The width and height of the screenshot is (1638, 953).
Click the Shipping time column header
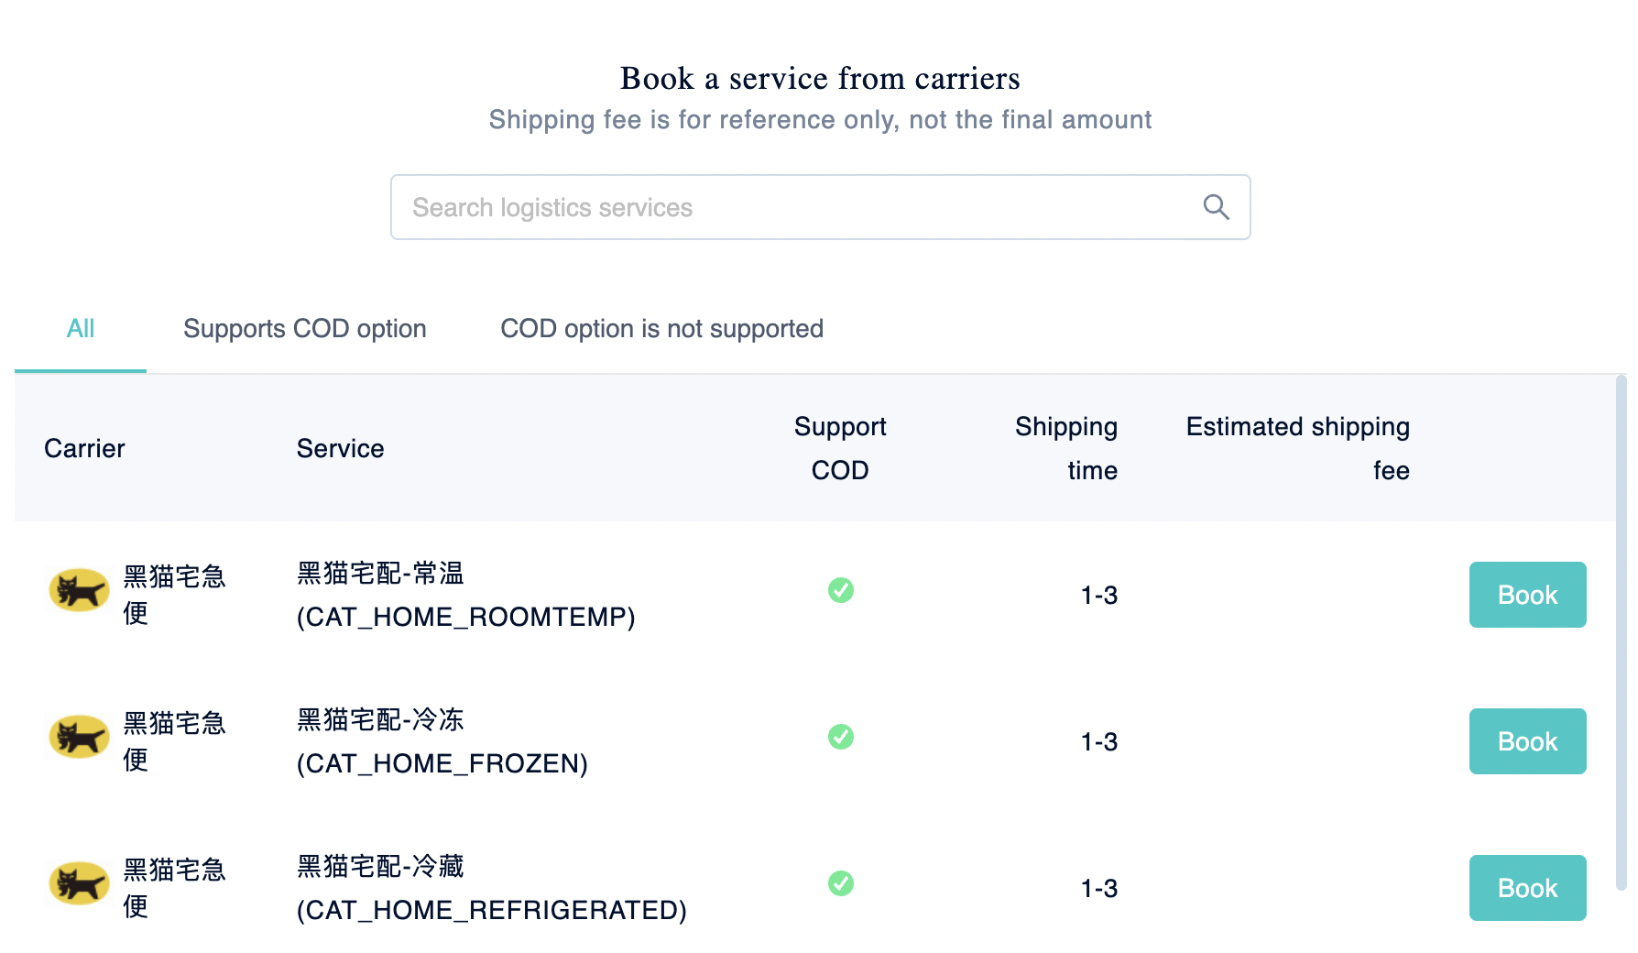point(1066,448)
